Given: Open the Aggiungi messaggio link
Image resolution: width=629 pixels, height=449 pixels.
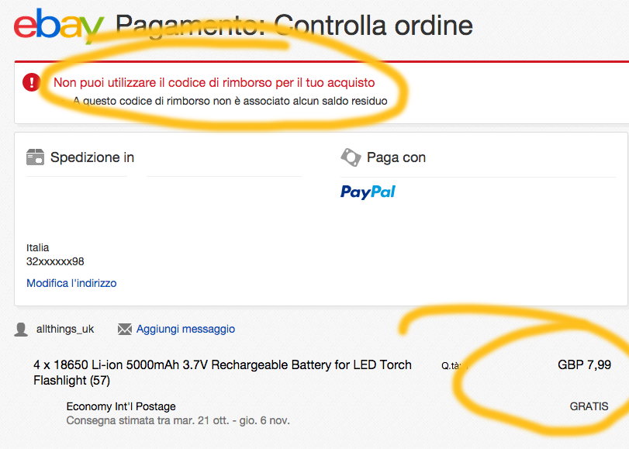Looking at the screenshot, I should coord(185,329).
